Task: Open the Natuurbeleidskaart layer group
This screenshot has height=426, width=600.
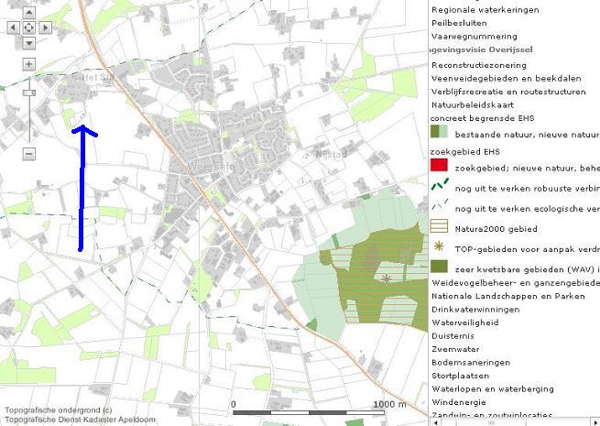Action: (472, 104)
